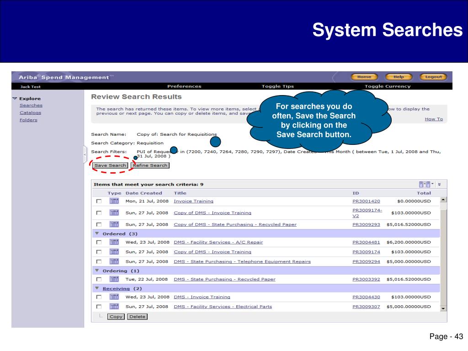Tick checkbox for DMS Invoice Training PR3004430
Image resolution: width=468 pixels, height=351 pixels.
[99, 297]
